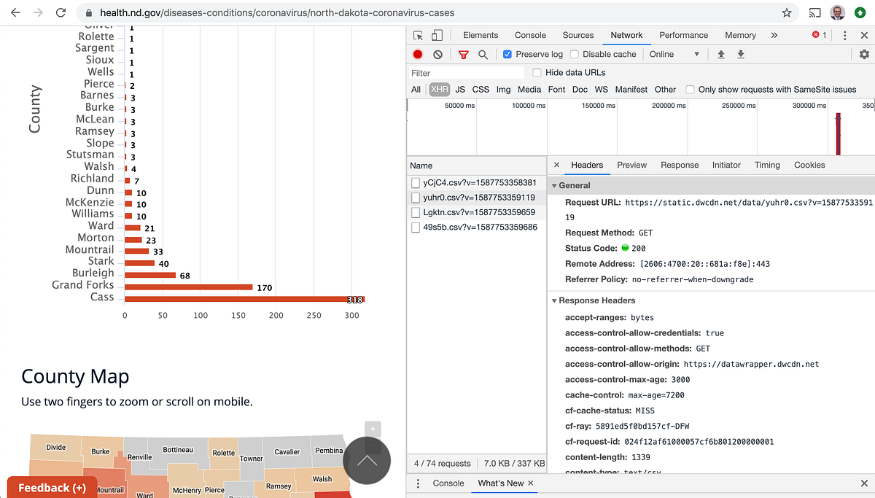Image resolution: width=875 pixels, height=498 pixels.
Task: Enable the Disable cache checkbox
Action: pos(575,54)
